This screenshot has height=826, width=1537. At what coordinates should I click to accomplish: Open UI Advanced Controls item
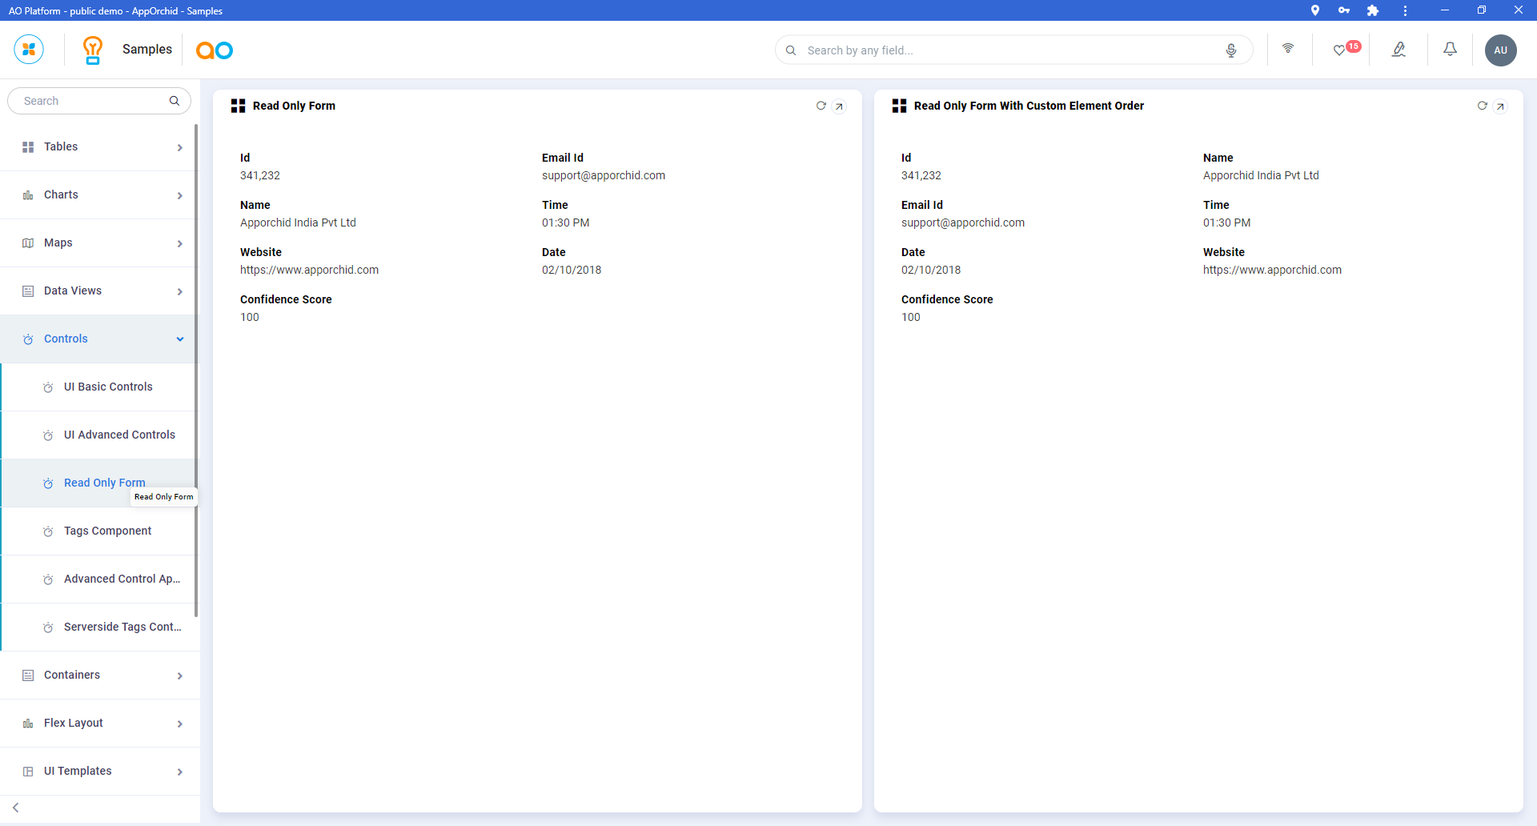pos(119,435)
